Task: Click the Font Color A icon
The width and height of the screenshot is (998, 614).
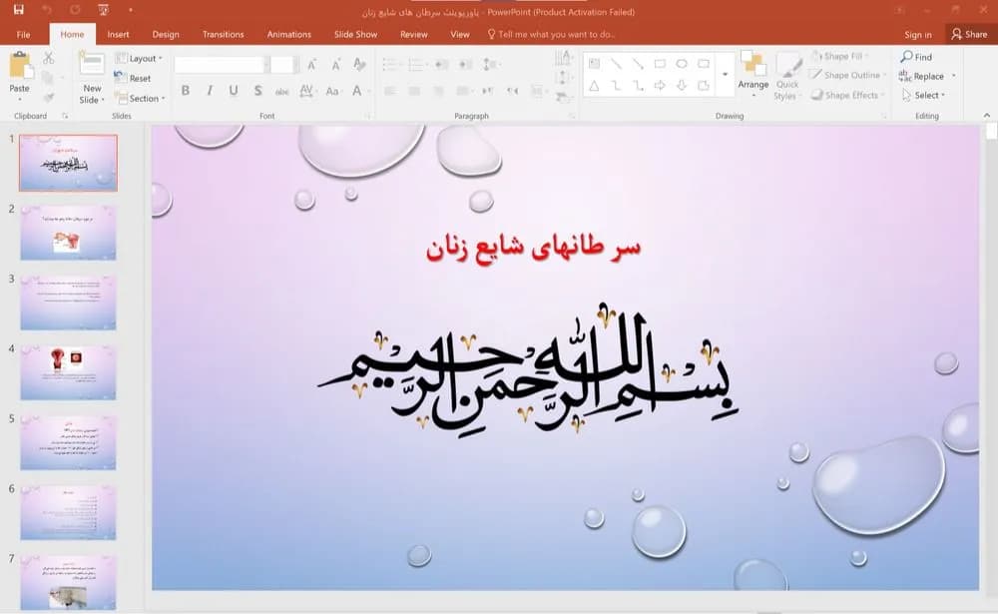Action: point(357,91)
